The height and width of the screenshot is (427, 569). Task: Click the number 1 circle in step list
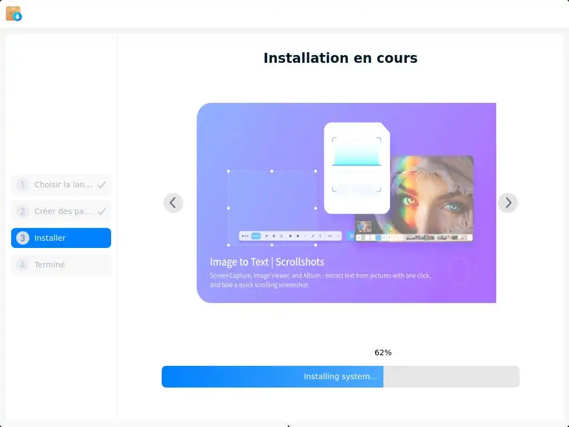pyautogui.click(x=22, y=185)
